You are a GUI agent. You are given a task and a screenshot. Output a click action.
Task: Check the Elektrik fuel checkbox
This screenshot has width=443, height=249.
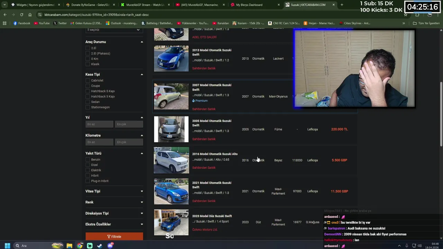pyautogui.click(x=88, y=170)
